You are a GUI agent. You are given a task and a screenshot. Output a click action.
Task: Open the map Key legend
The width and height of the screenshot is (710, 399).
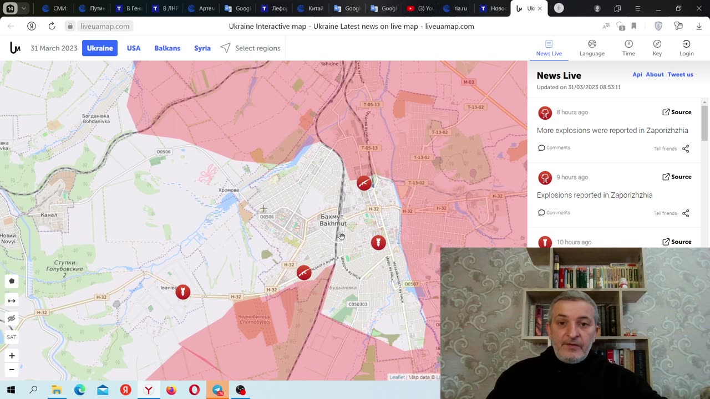click(657, 44)
